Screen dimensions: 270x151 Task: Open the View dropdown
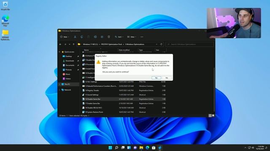pyautogui.click(x=132, y=37)
